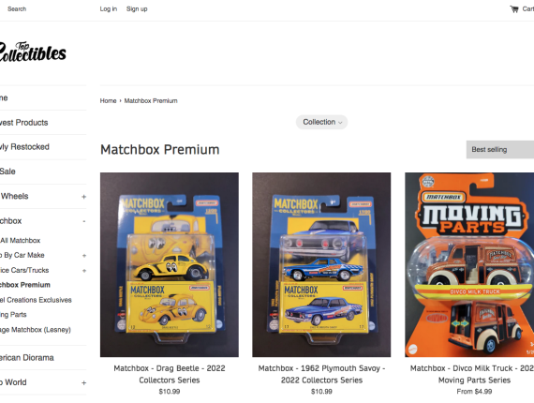This screenshot has width=534, height=403.
Task: Click the Top Collectibles logo
Action: click(x=33, y=52)
